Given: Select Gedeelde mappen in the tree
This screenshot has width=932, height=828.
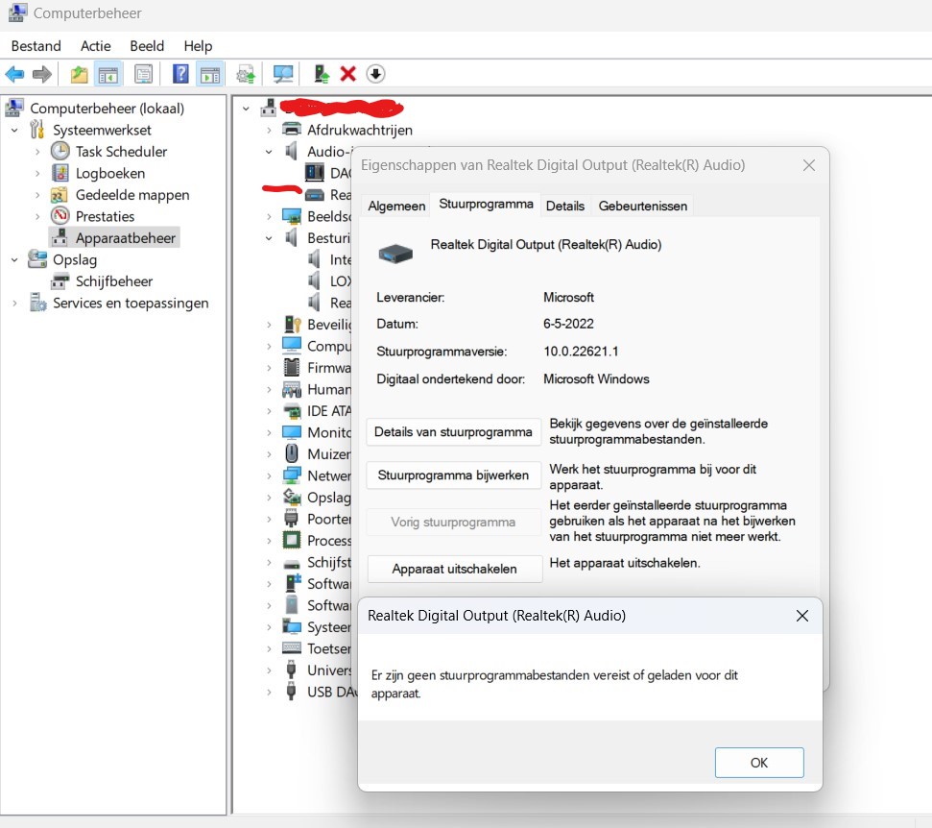Looking at the screenshot, I should point(131,194).
